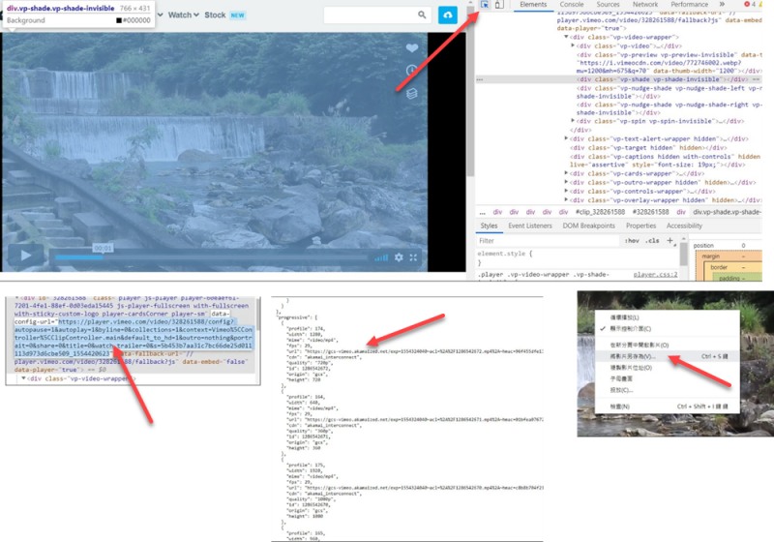The height and width of the screenshot is (542, 774).
Task: Choose 子母畫面 in the context menu
Action: point(667,378)
